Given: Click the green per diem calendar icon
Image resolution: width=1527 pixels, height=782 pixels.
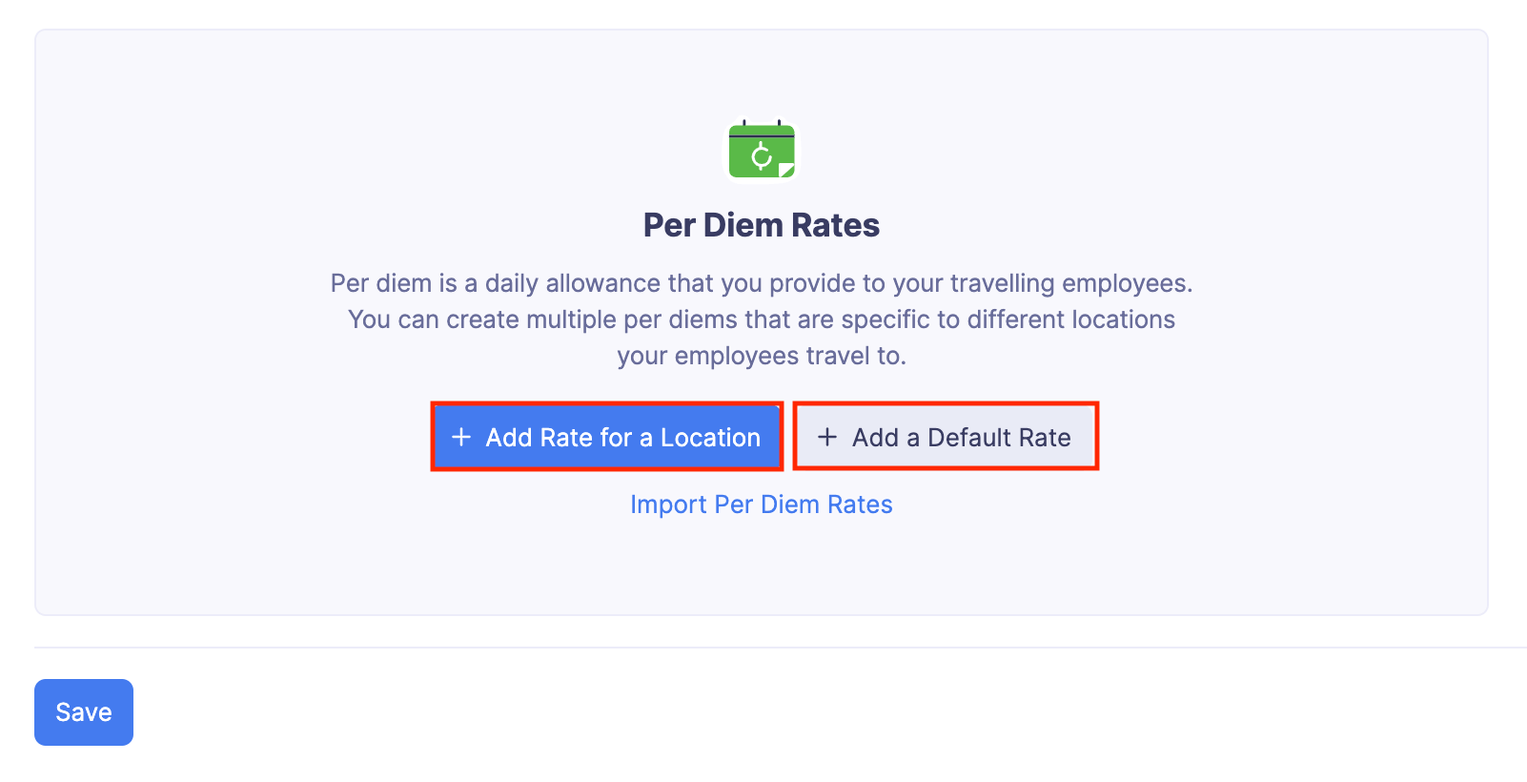Looking at the screenshot, I should click(x=762, y=151).
